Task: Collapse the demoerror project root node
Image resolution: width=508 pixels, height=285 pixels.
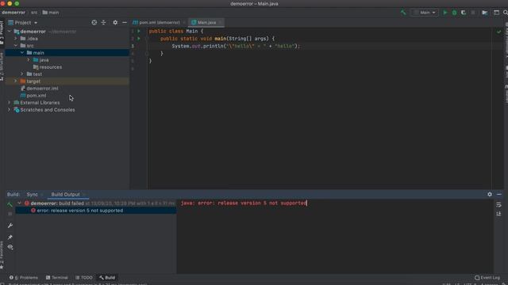Action: click(x=10, y=32)
